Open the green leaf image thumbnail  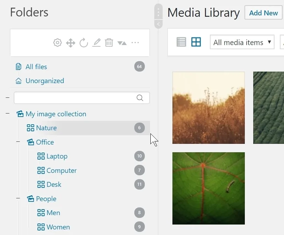(208, 188)
